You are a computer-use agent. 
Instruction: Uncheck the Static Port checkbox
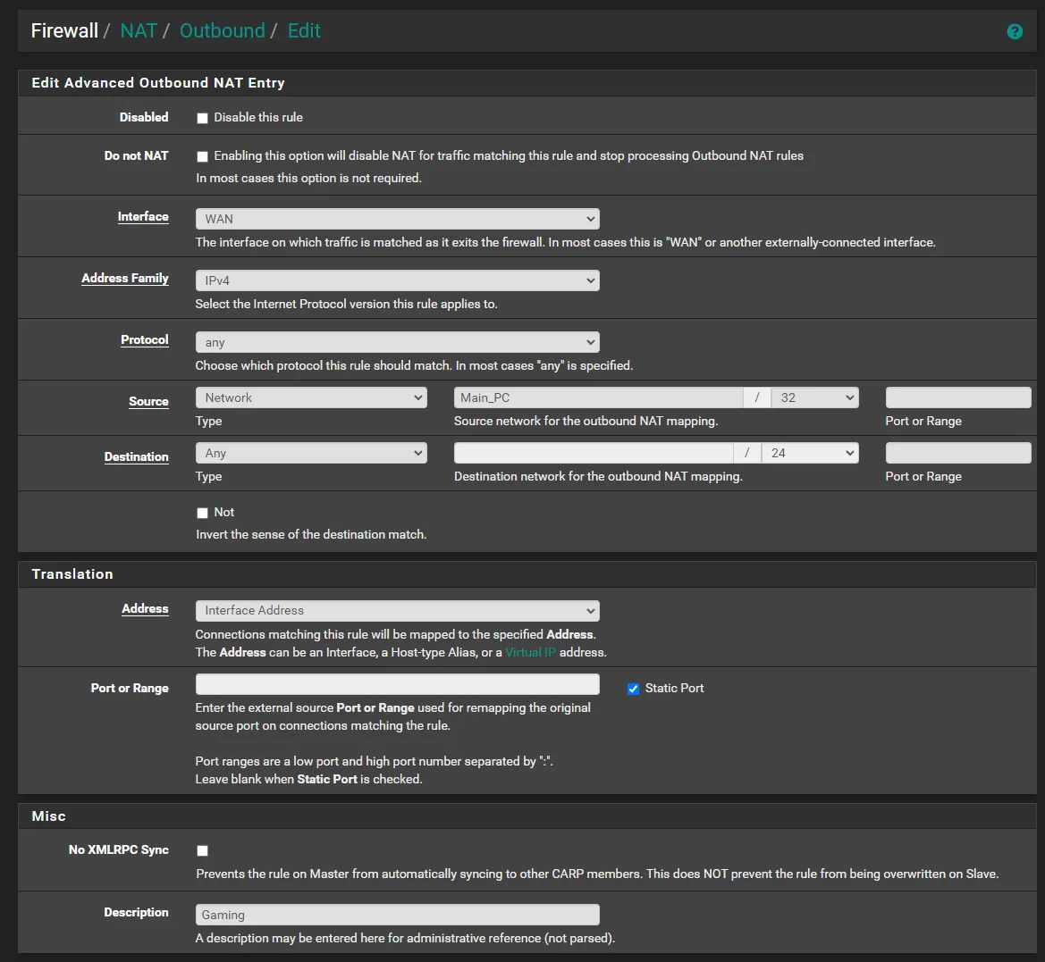[x=633, y=689]
